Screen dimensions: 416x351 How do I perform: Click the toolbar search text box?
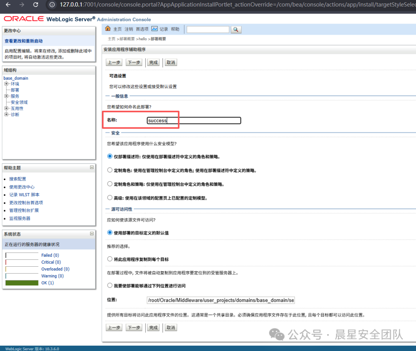(x=208, y=29)
